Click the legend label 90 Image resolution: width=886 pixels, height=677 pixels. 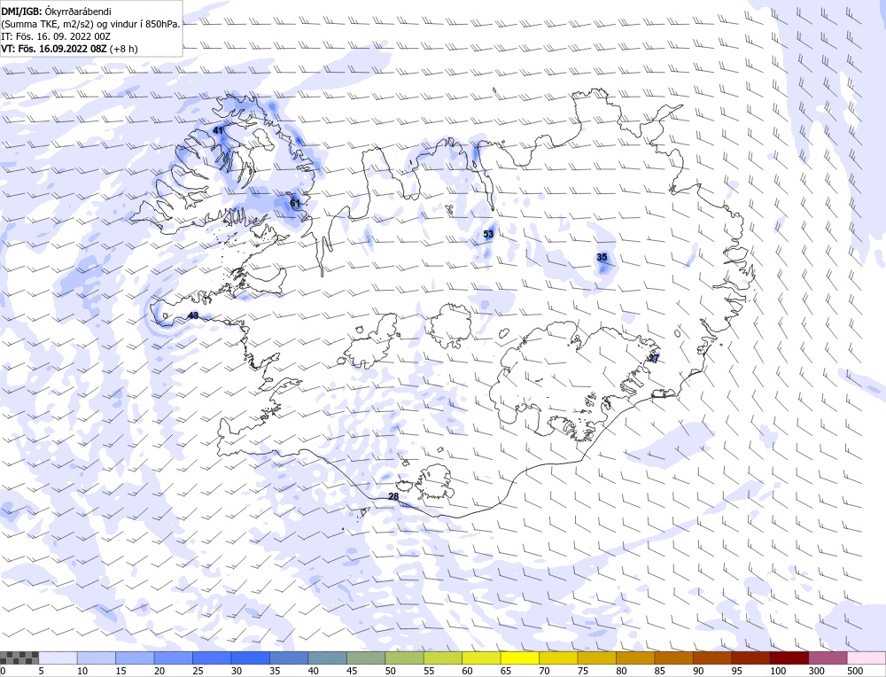tap(698, 671)
